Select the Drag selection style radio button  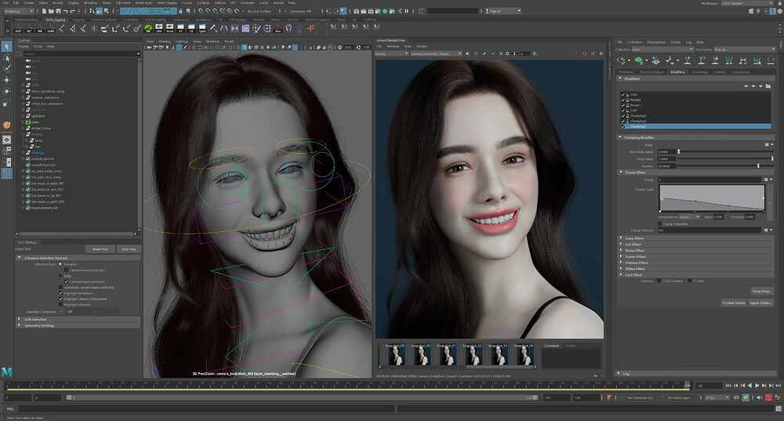(x=60, y=275)
